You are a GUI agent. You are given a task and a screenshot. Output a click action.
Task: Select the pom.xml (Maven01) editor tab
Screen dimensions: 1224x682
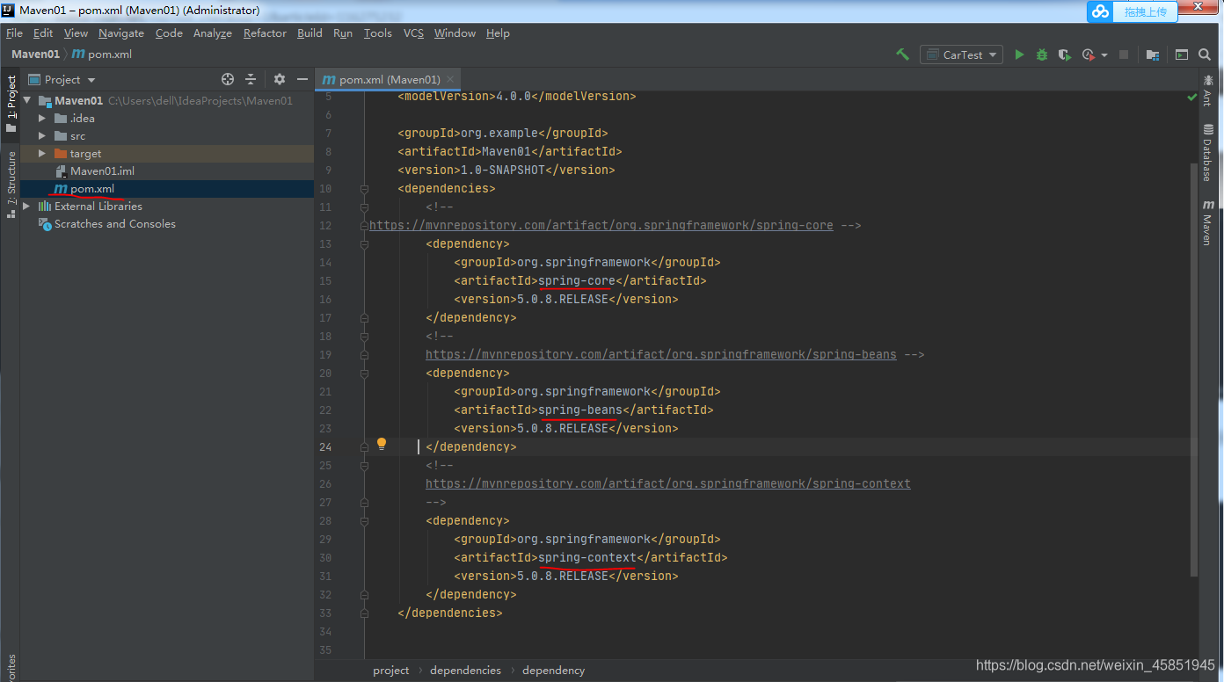point(390,79)
